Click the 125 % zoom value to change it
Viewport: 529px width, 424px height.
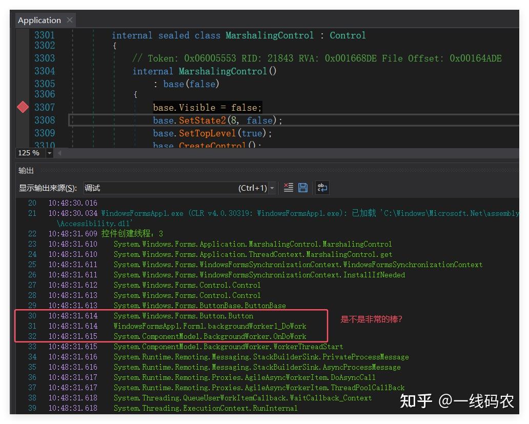coord(29,153)
